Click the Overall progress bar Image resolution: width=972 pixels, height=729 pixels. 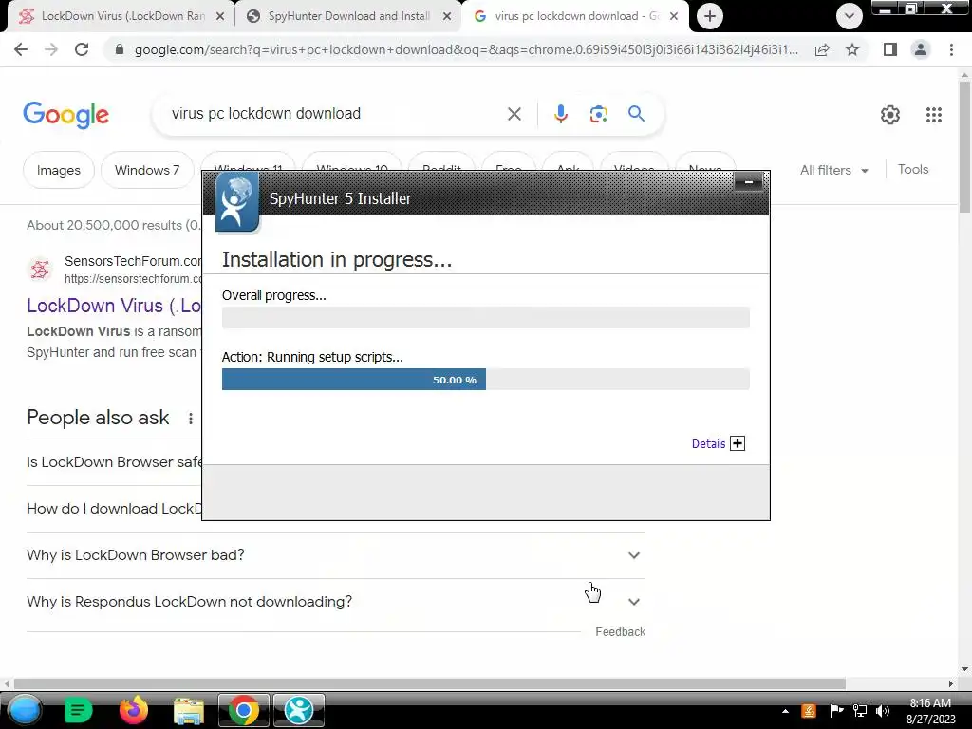tap(485, 317)
